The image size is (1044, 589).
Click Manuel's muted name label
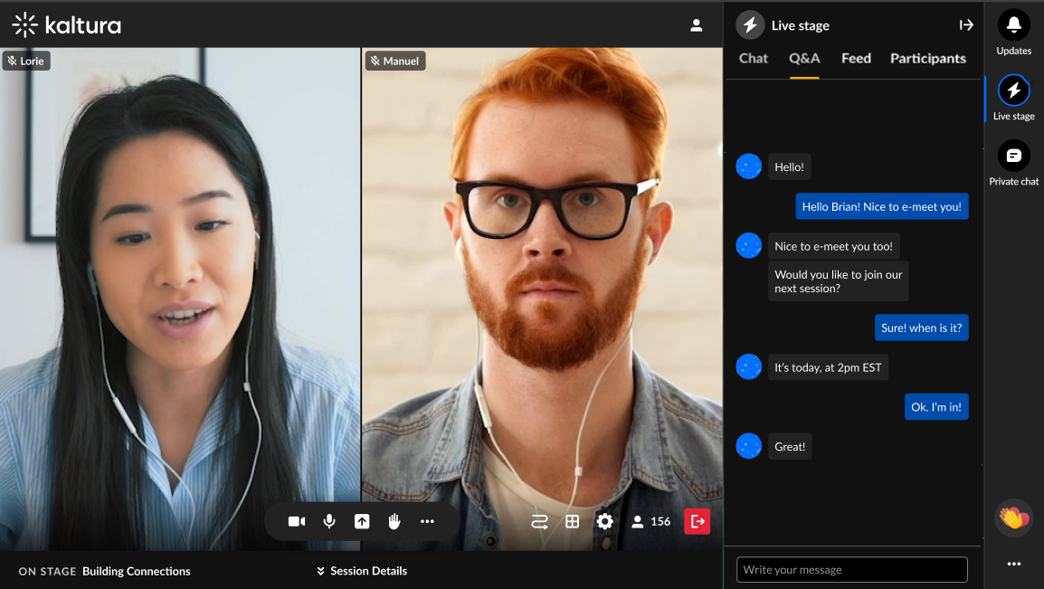tap(395, 61)
